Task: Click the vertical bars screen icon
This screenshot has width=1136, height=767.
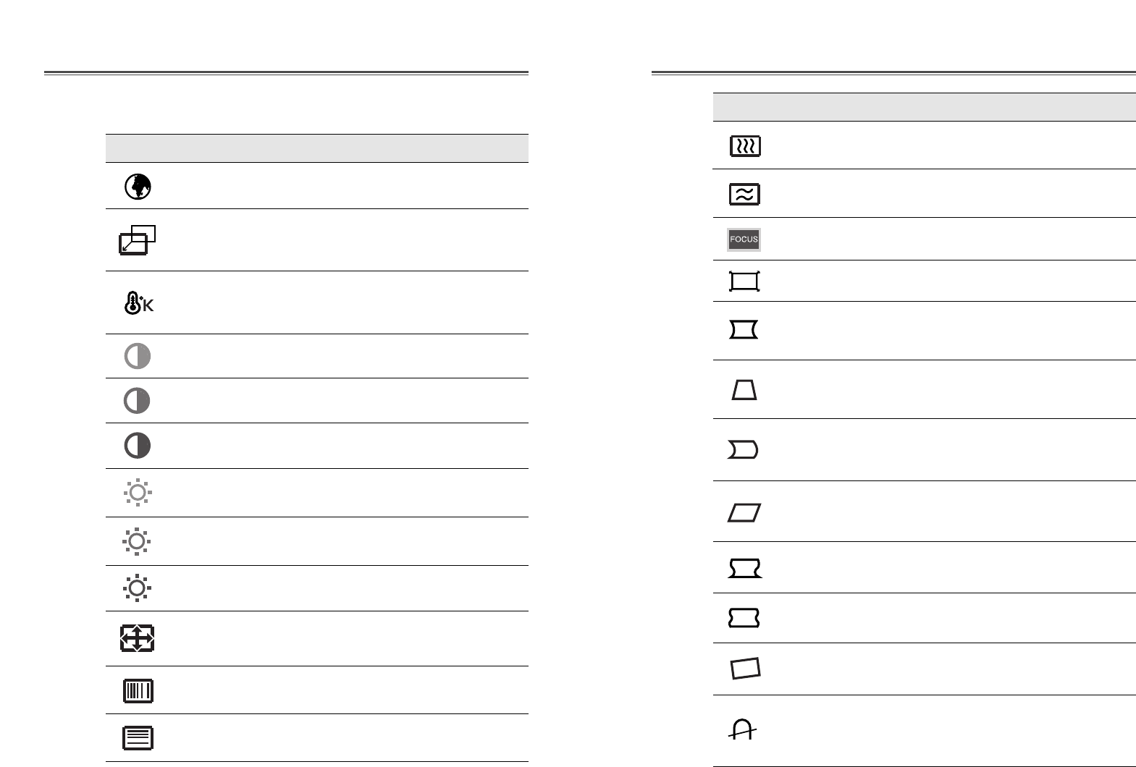Action: click(138, 690)
